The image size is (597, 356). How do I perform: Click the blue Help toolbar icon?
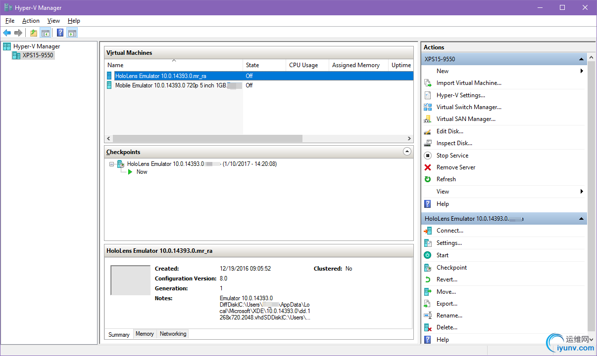click(x=60, y=33)
